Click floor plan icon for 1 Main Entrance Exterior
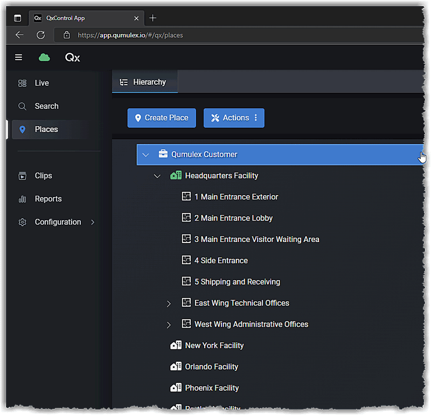The width and height of the screenshot is (431, 415). click(x=186, y=196)
